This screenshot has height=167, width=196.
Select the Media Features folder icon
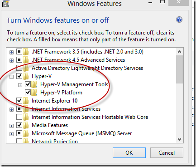click(26, 125)
